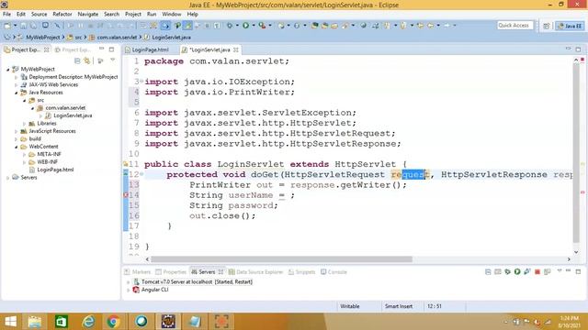Click the Quick Access search field
The image size is (588, 330).
coord(515,26)
